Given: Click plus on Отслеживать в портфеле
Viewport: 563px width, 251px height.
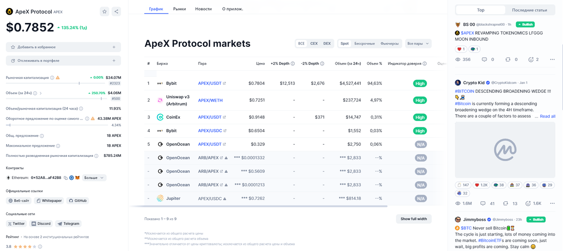Looking at the screenshot, I should coord(114,60).
